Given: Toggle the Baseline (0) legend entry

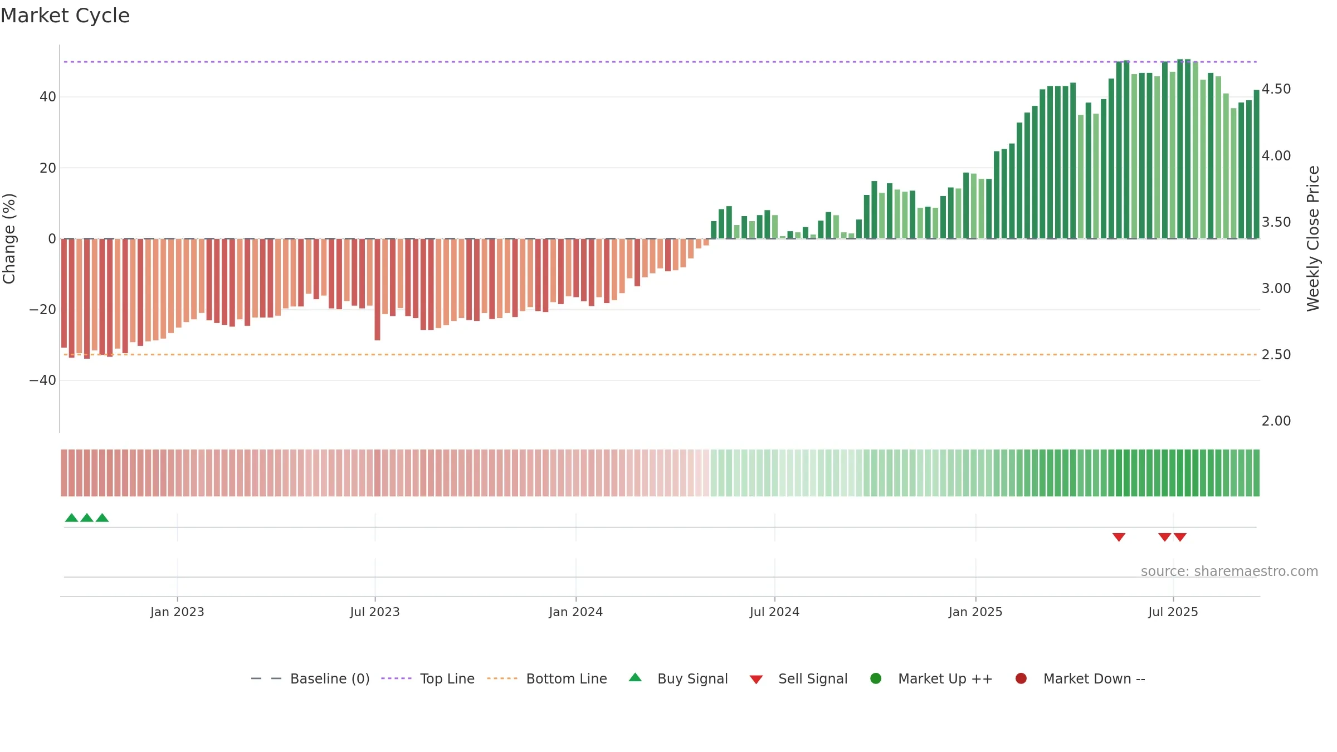Looking at the screenshot, I should 310,678.
